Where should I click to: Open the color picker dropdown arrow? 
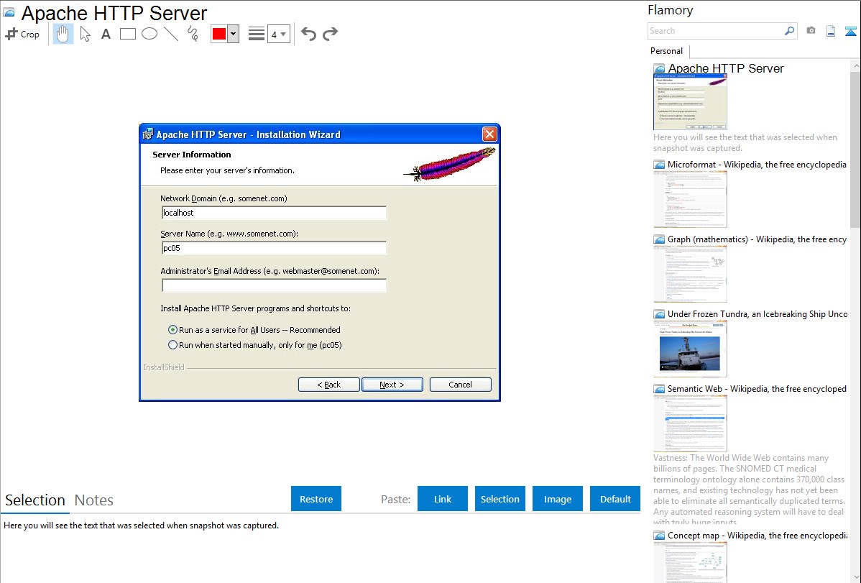point(234,34)
